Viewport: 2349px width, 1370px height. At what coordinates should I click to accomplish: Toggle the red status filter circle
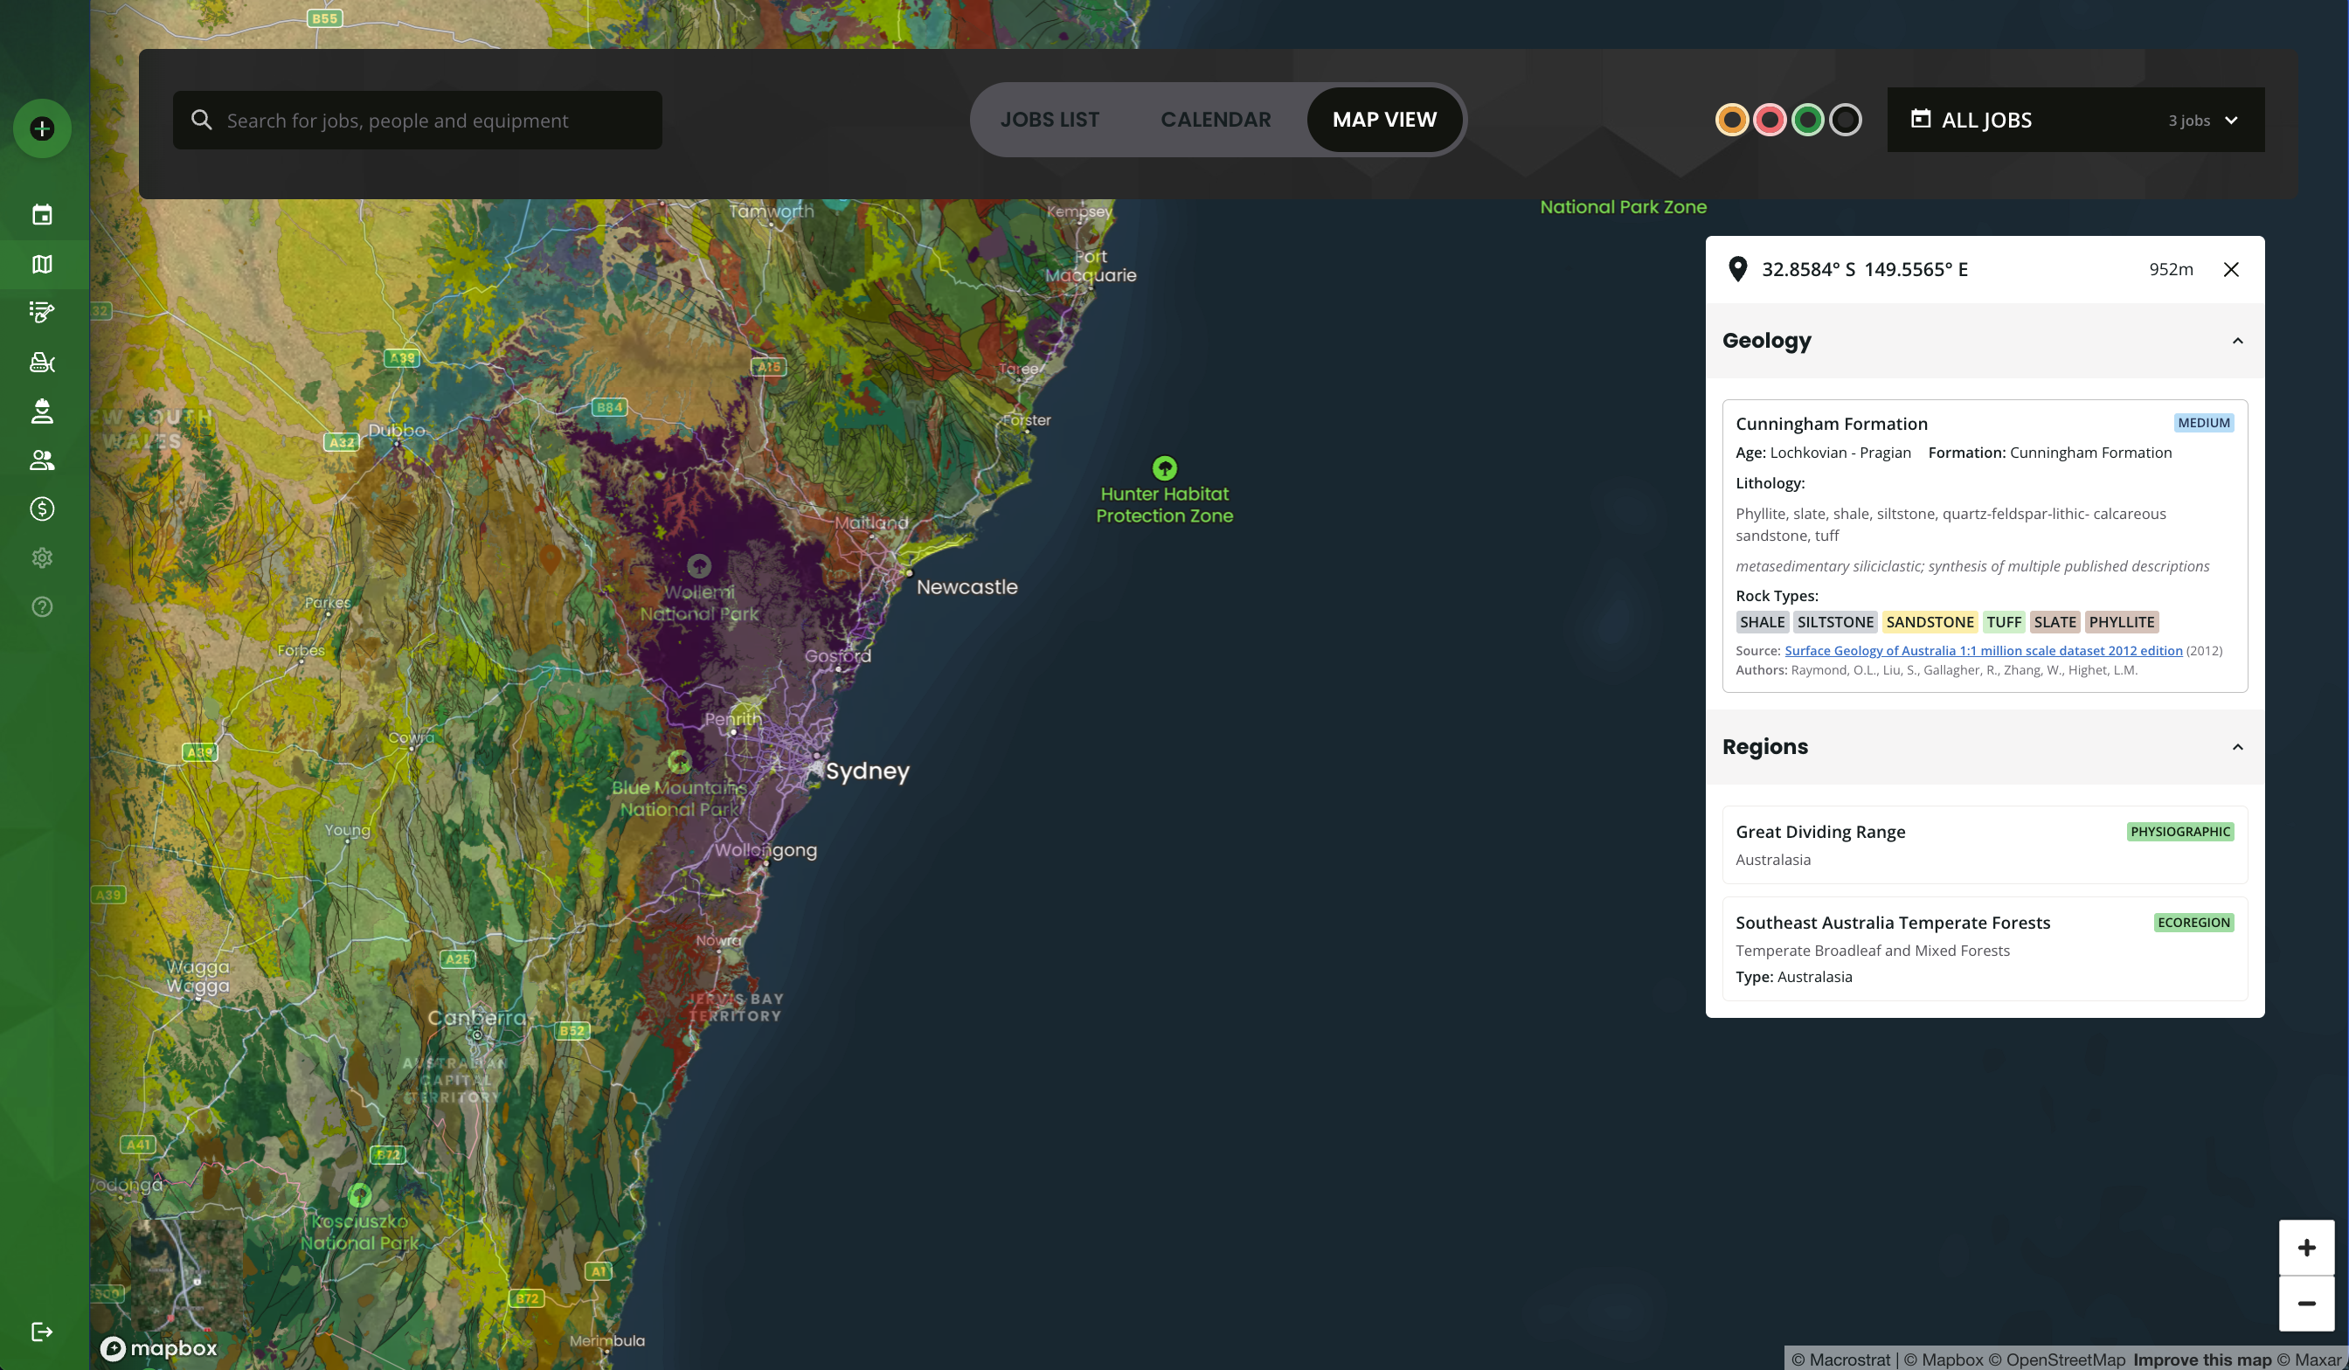1770,121
